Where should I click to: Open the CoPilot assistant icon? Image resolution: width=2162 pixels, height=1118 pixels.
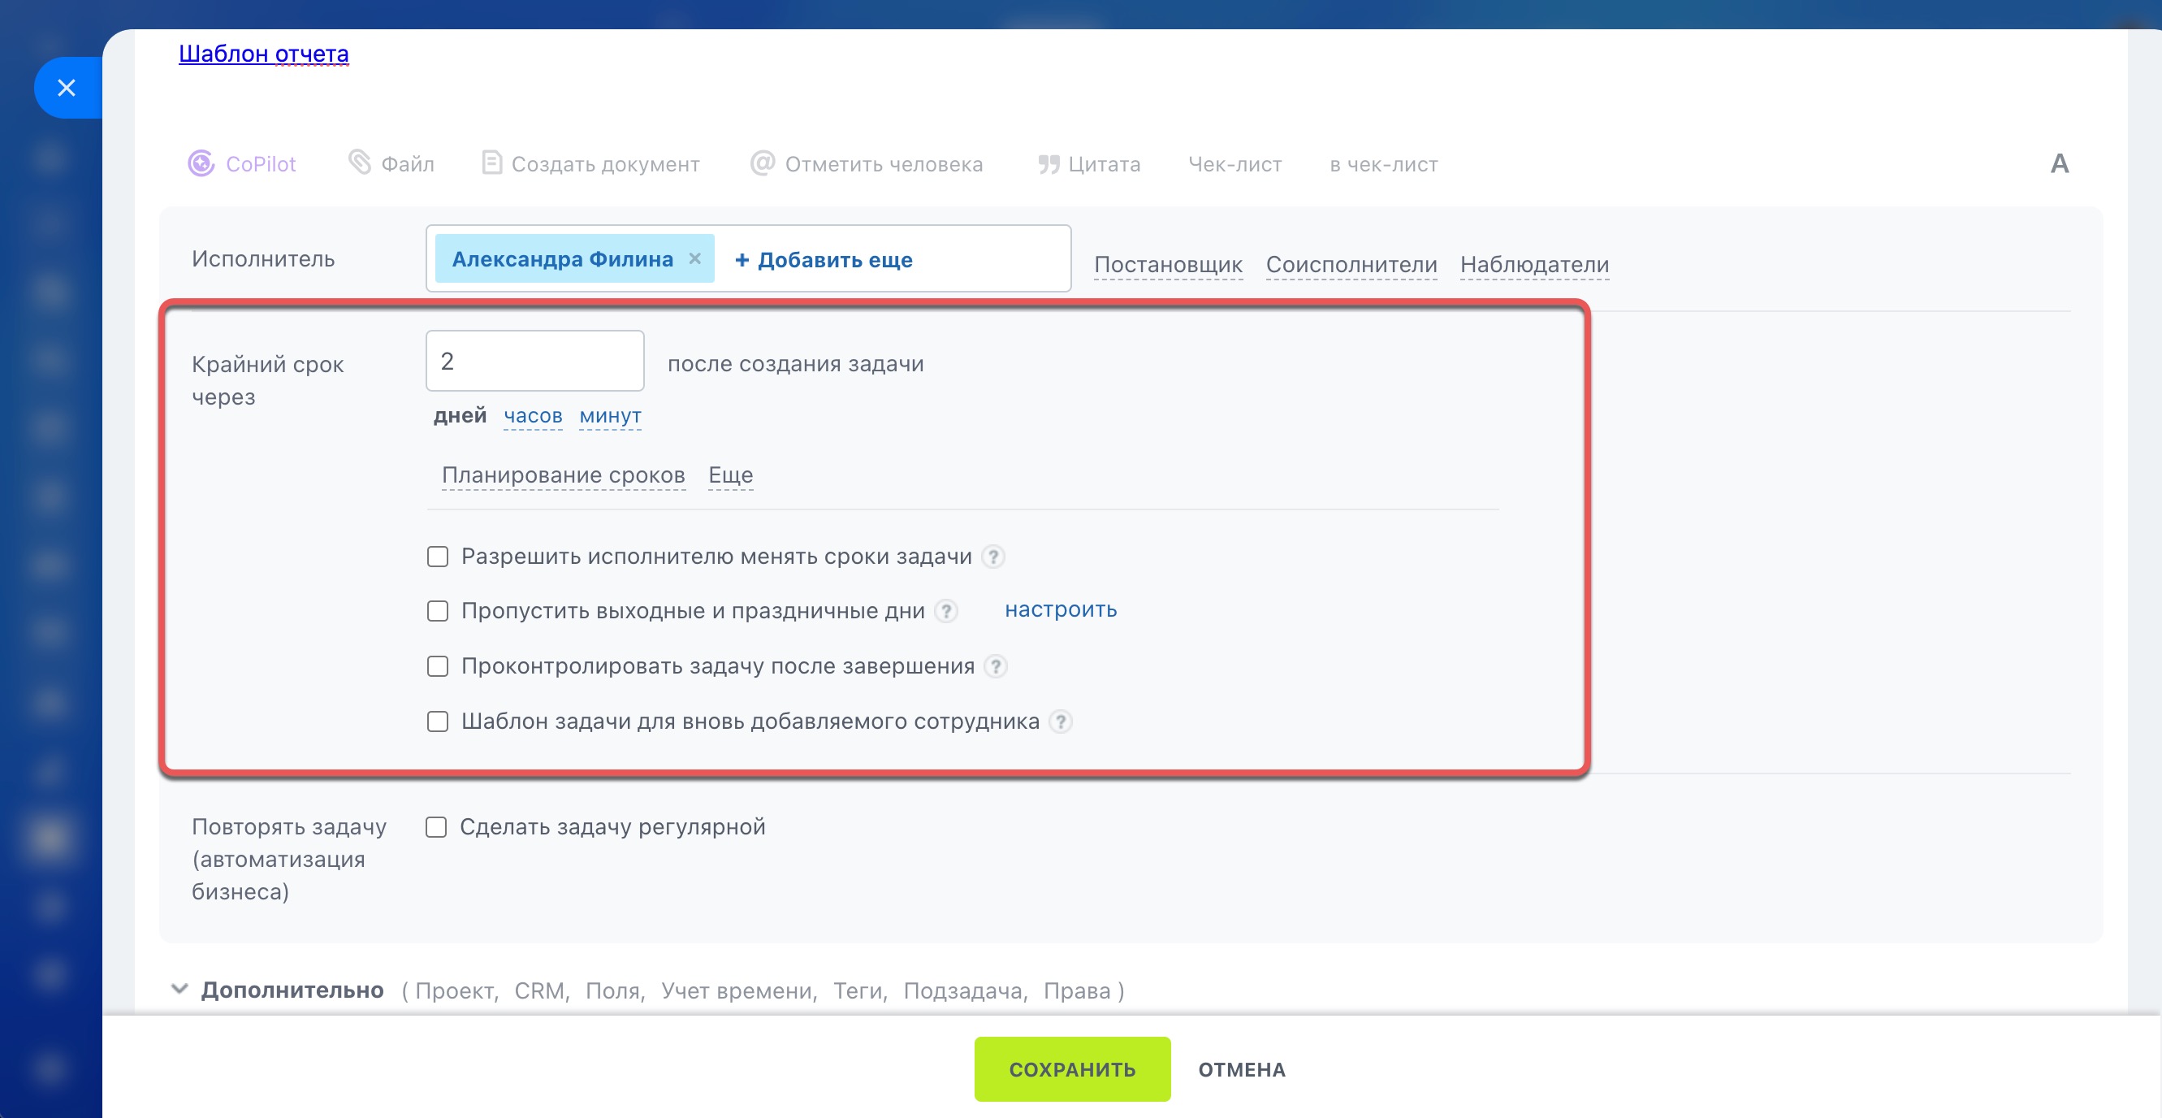(x=201, y=163)
